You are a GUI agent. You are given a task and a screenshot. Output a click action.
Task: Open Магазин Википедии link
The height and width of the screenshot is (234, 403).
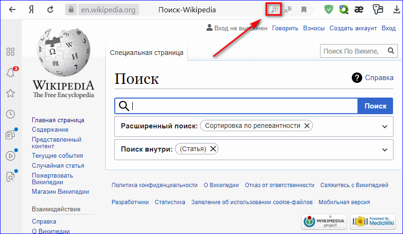60,192
